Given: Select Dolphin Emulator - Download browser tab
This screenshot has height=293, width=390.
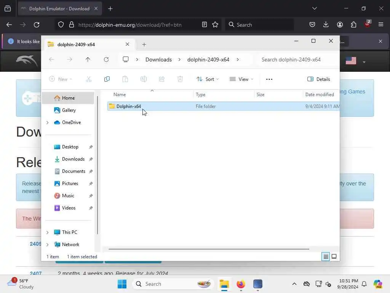Looking at the screenshot, I should (x=60, y=9).
